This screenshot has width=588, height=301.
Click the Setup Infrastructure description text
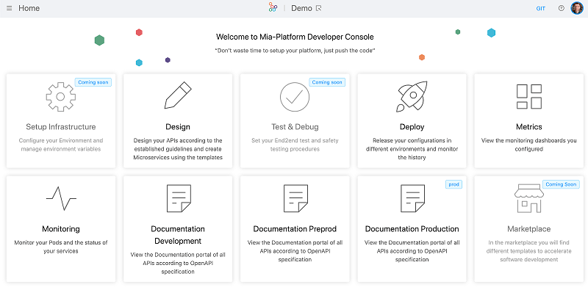61,145
